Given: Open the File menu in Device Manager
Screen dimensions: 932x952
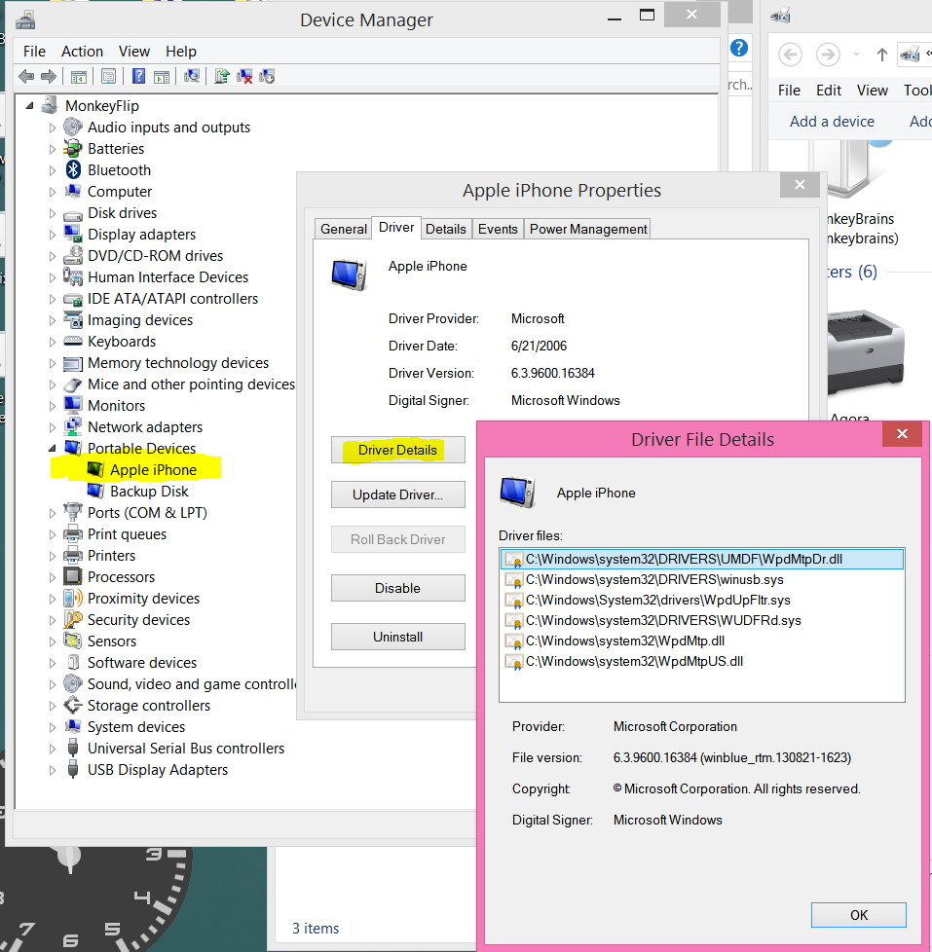Looking at the screenshot, I should point(34,52).
